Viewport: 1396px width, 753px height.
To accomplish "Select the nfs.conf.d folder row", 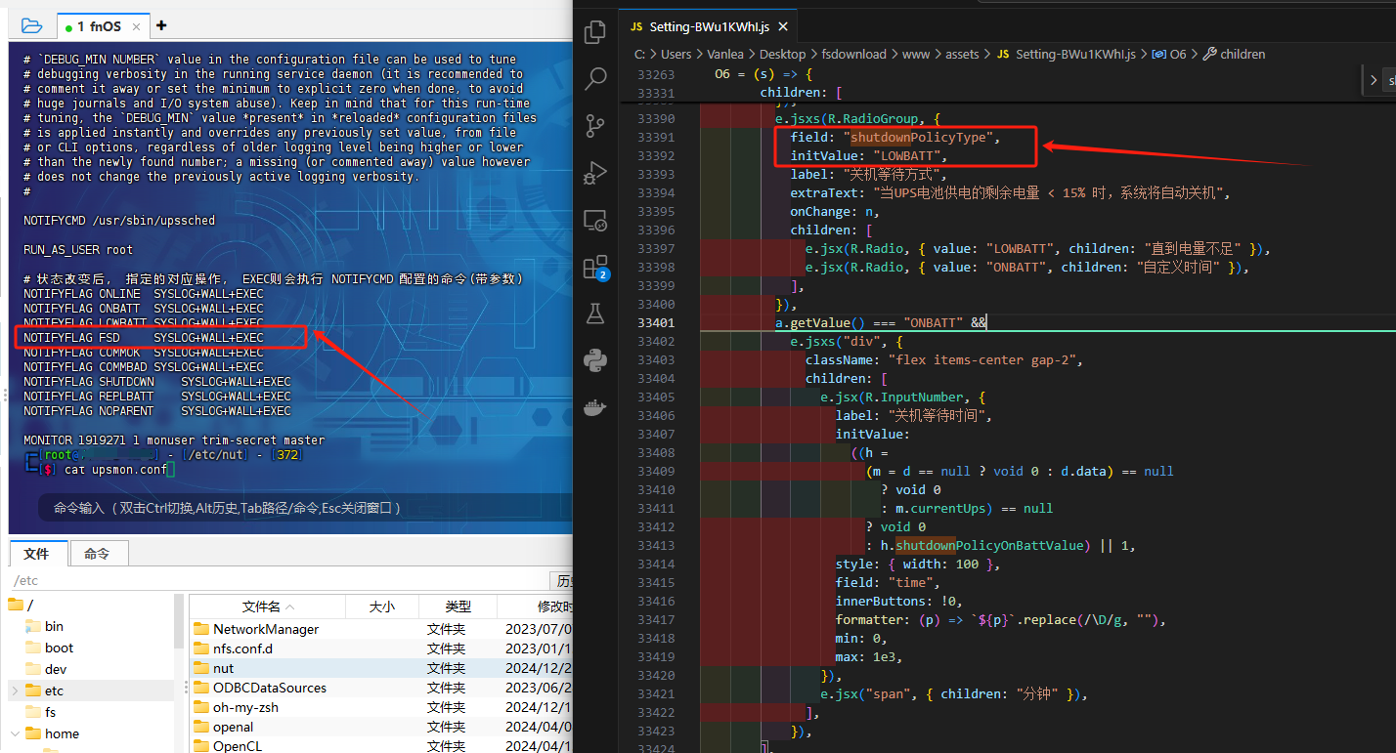I will (381, 648).
